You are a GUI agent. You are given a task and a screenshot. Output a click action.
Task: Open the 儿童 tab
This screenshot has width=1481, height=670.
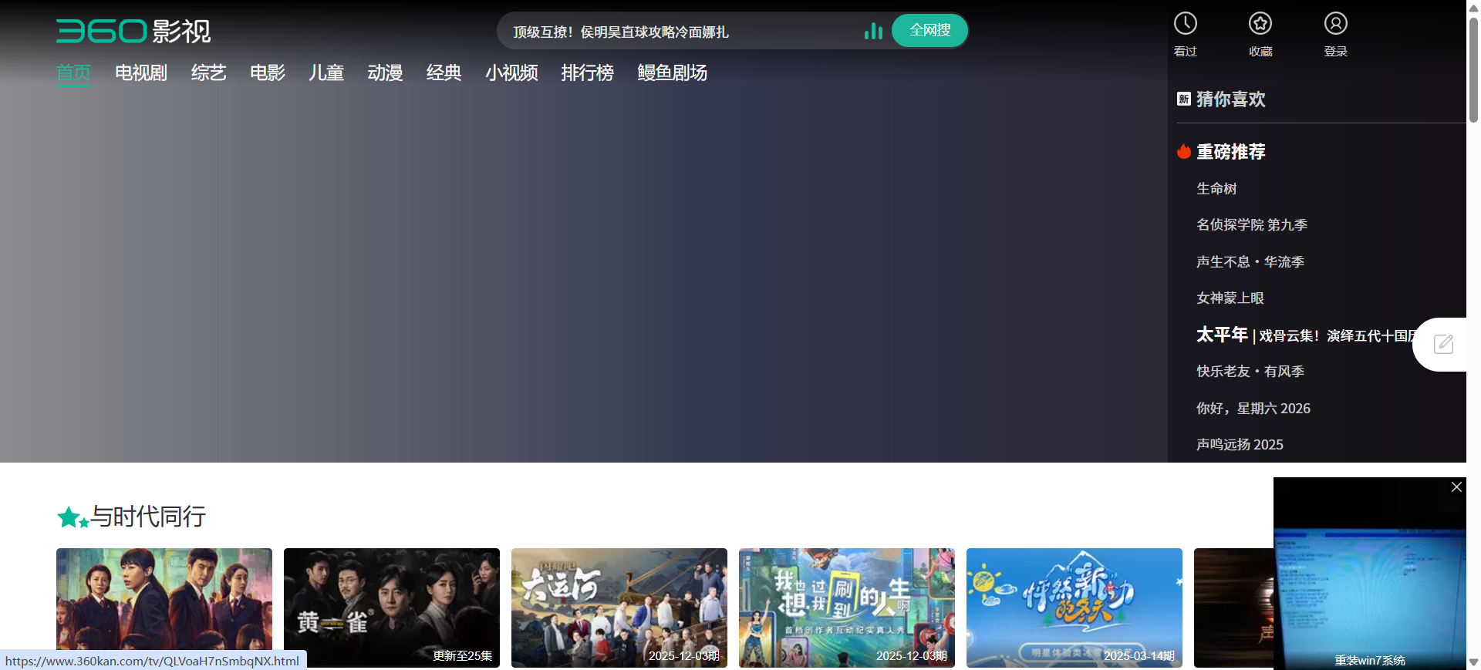tap(326, 72)
